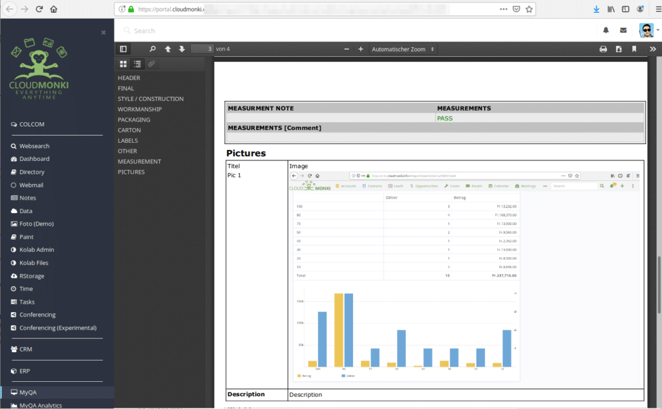Show document outline view
This screenshot has width=662, height=409.
(138, 64)
